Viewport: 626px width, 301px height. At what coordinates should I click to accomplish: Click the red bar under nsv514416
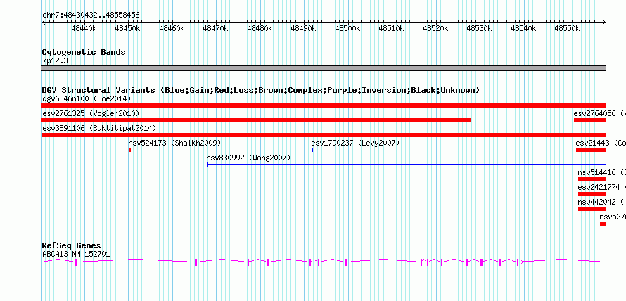tap(592, 179)
